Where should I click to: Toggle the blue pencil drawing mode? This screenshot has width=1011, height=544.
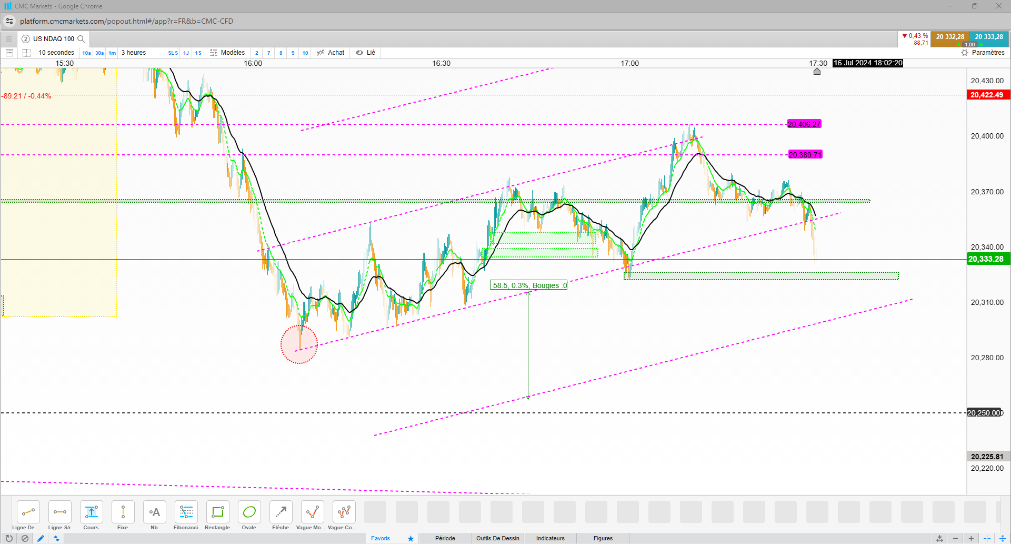41,538
